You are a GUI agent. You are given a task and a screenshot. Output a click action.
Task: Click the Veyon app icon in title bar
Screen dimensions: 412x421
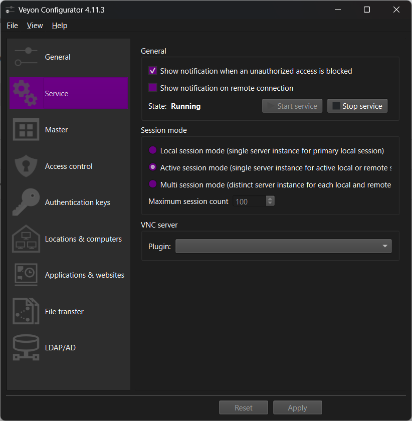pos(10,10)
